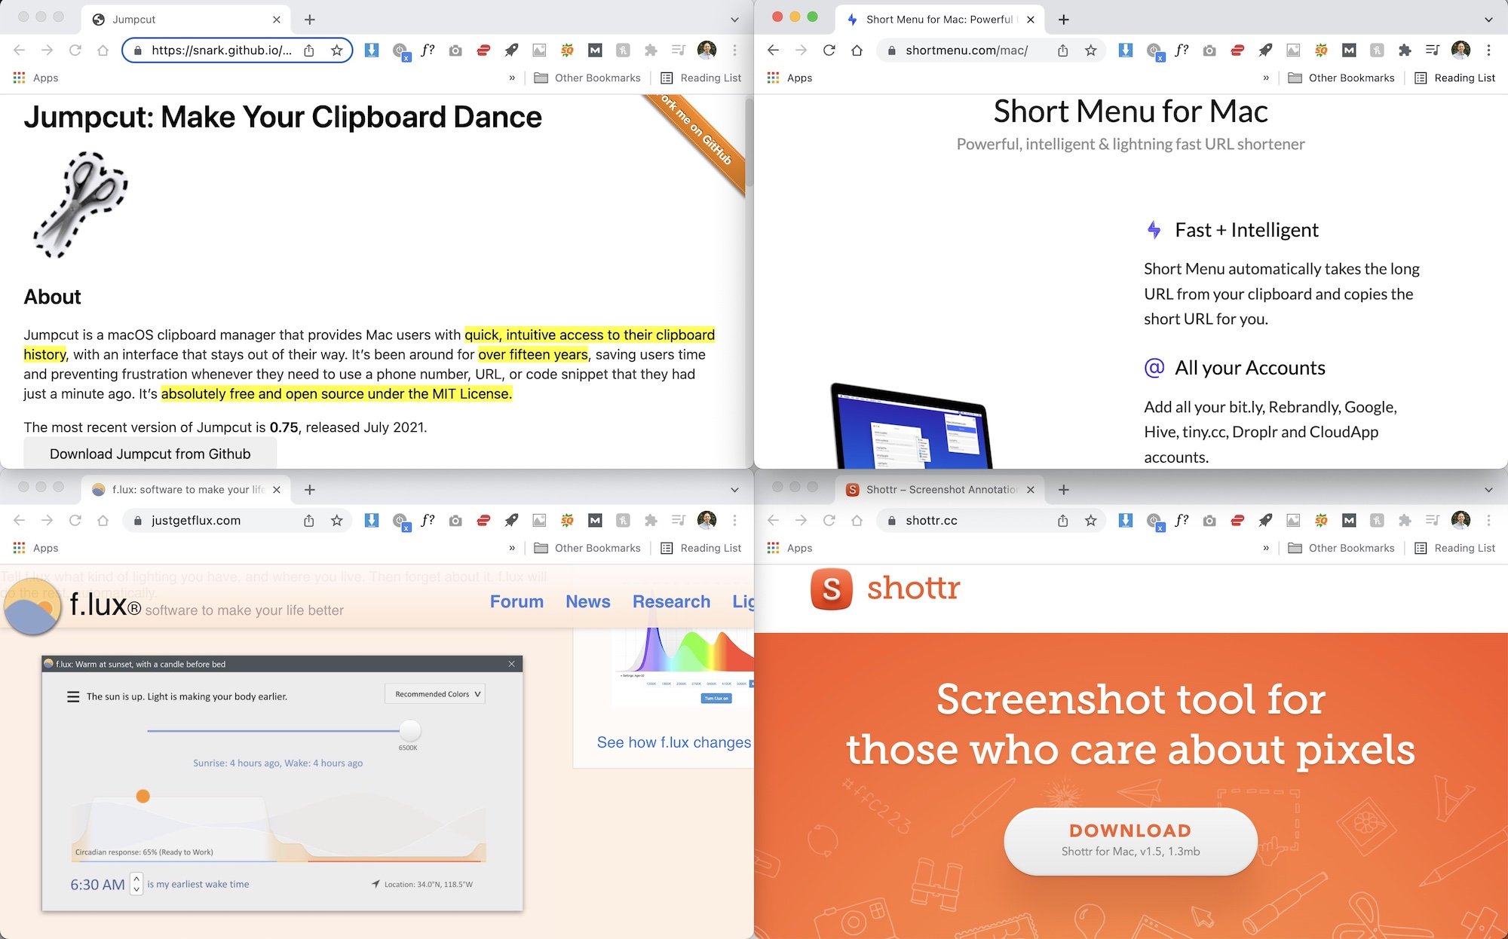Click blue download extension in Short Menu window

pyautogui.click(x=1125, y=50)
